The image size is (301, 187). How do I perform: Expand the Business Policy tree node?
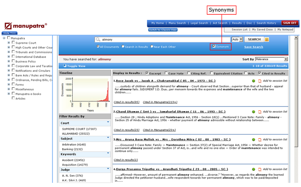(x=9, y=61)
